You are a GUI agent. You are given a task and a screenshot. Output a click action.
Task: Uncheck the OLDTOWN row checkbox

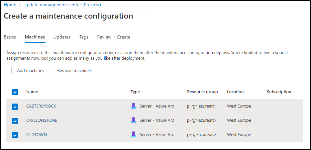tap(15, 135)
